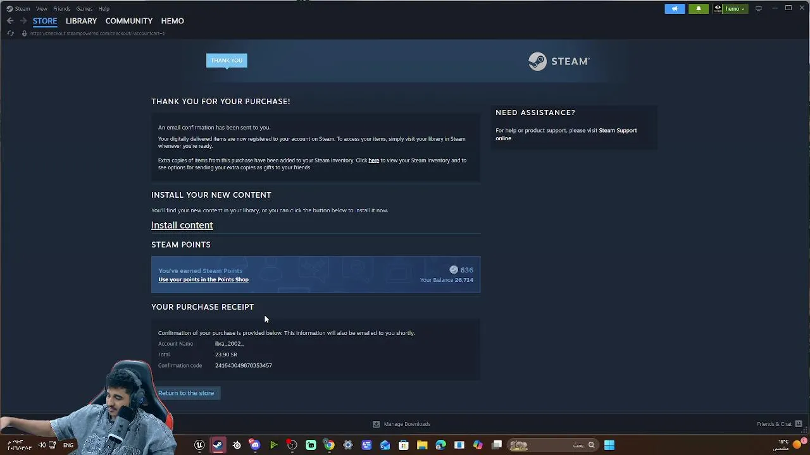Click the earned points value 636
This screenshot has height=455, width=810.
[x=466, y=270]
